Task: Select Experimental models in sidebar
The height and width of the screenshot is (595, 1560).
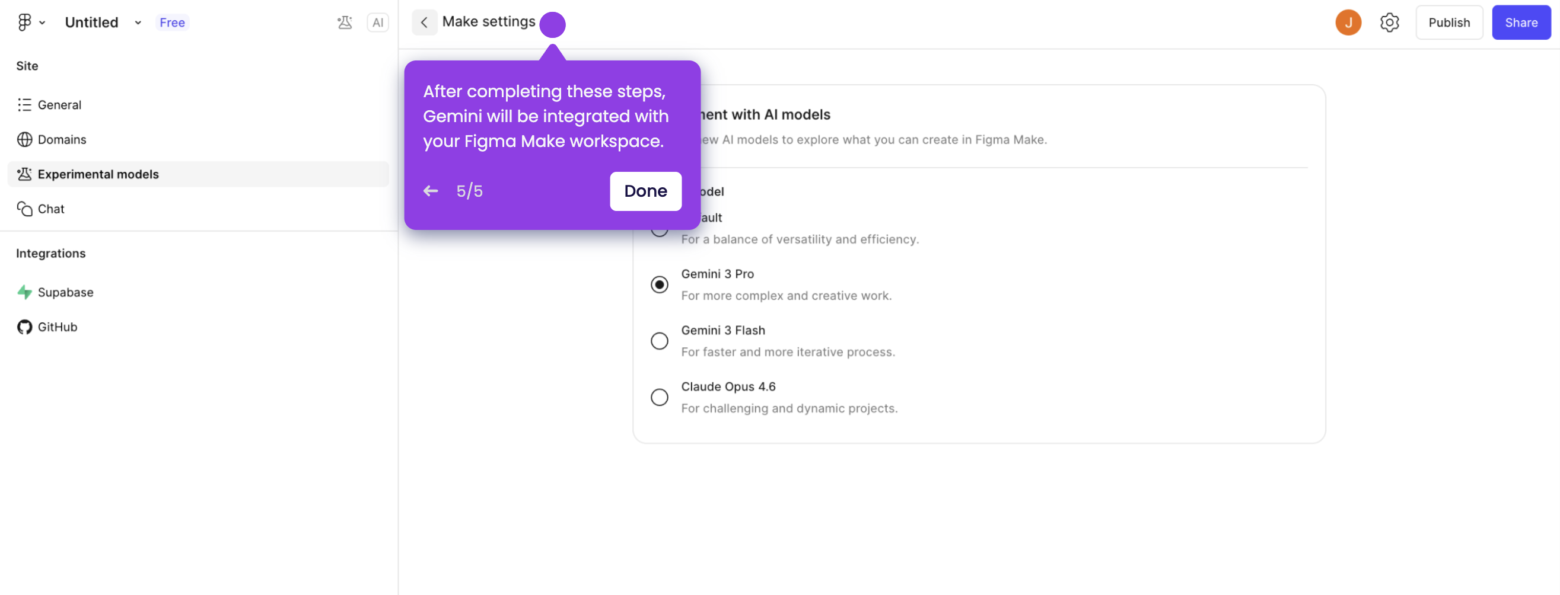Action: [198, 174]
